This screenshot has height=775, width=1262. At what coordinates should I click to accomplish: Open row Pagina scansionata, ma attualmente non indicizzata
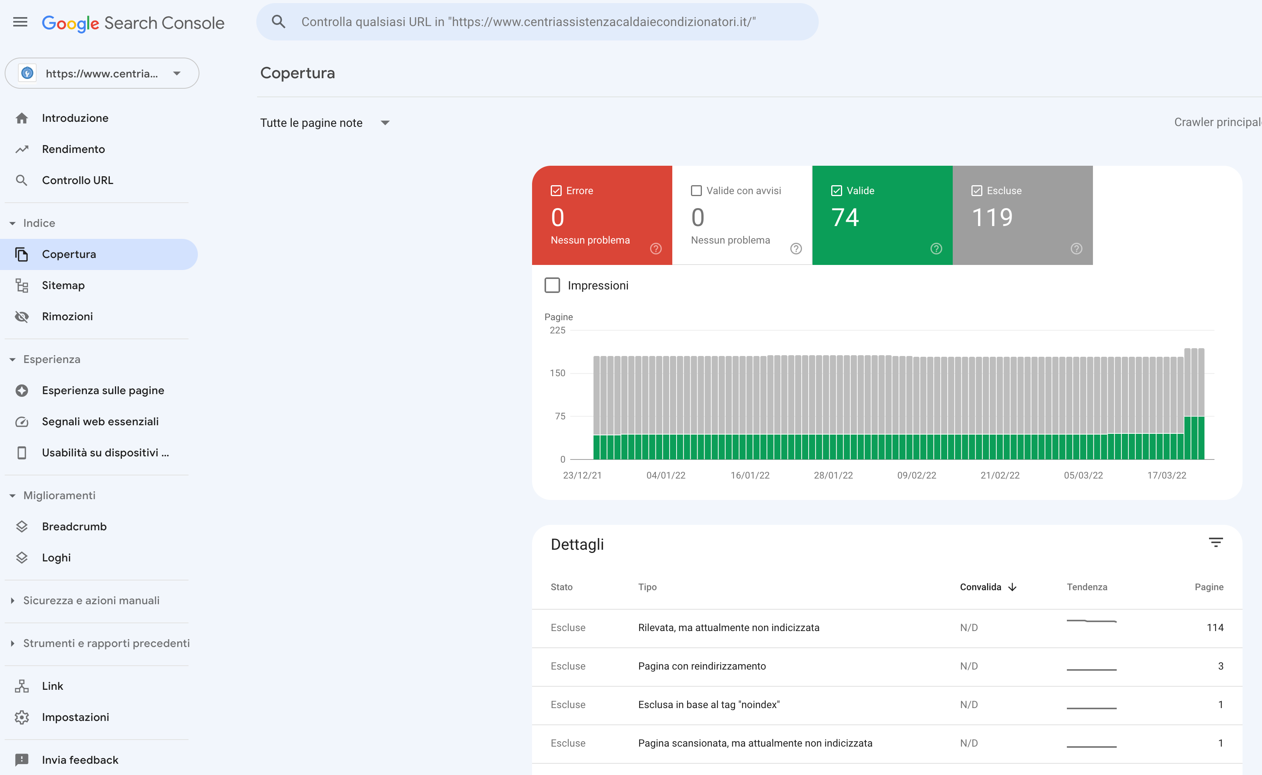point(887,743)
